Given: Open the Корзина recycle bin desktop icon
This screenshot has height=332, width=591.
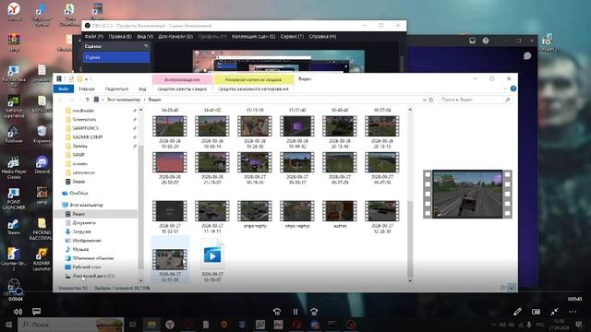Looking at the screenshot, I should click(42, 135).
